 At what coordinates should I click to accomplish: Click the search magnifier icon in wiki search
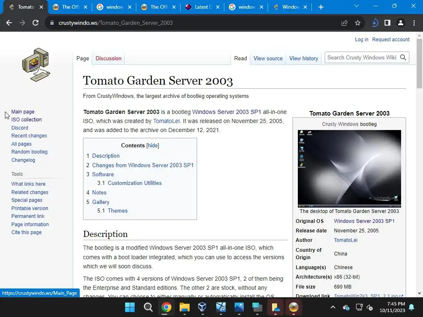coord(403,57)
